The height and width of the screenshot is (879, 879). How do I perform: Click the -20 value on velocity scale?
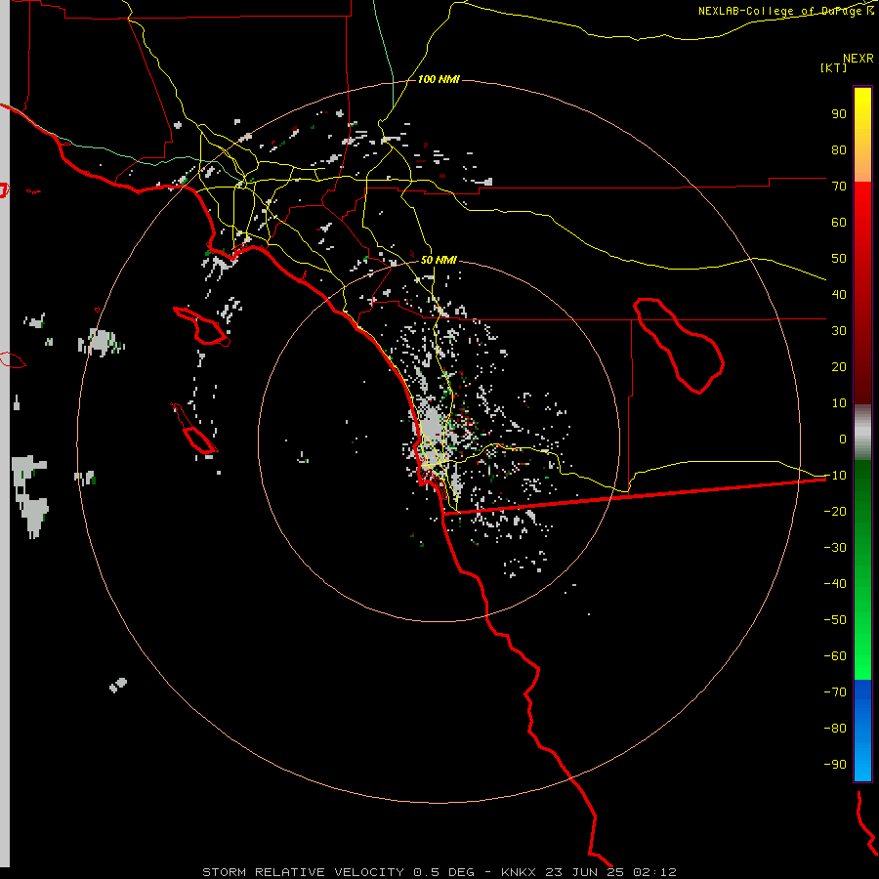tap(835, 512)
